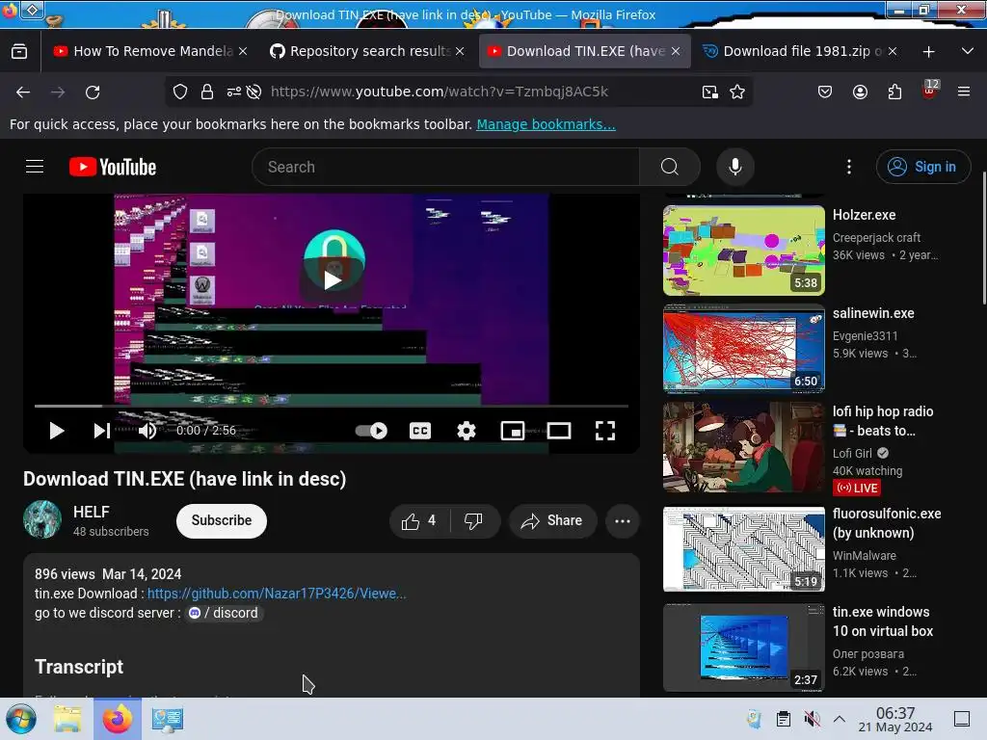Toggle picture-in-picture from URL bar

pos(710,92)
